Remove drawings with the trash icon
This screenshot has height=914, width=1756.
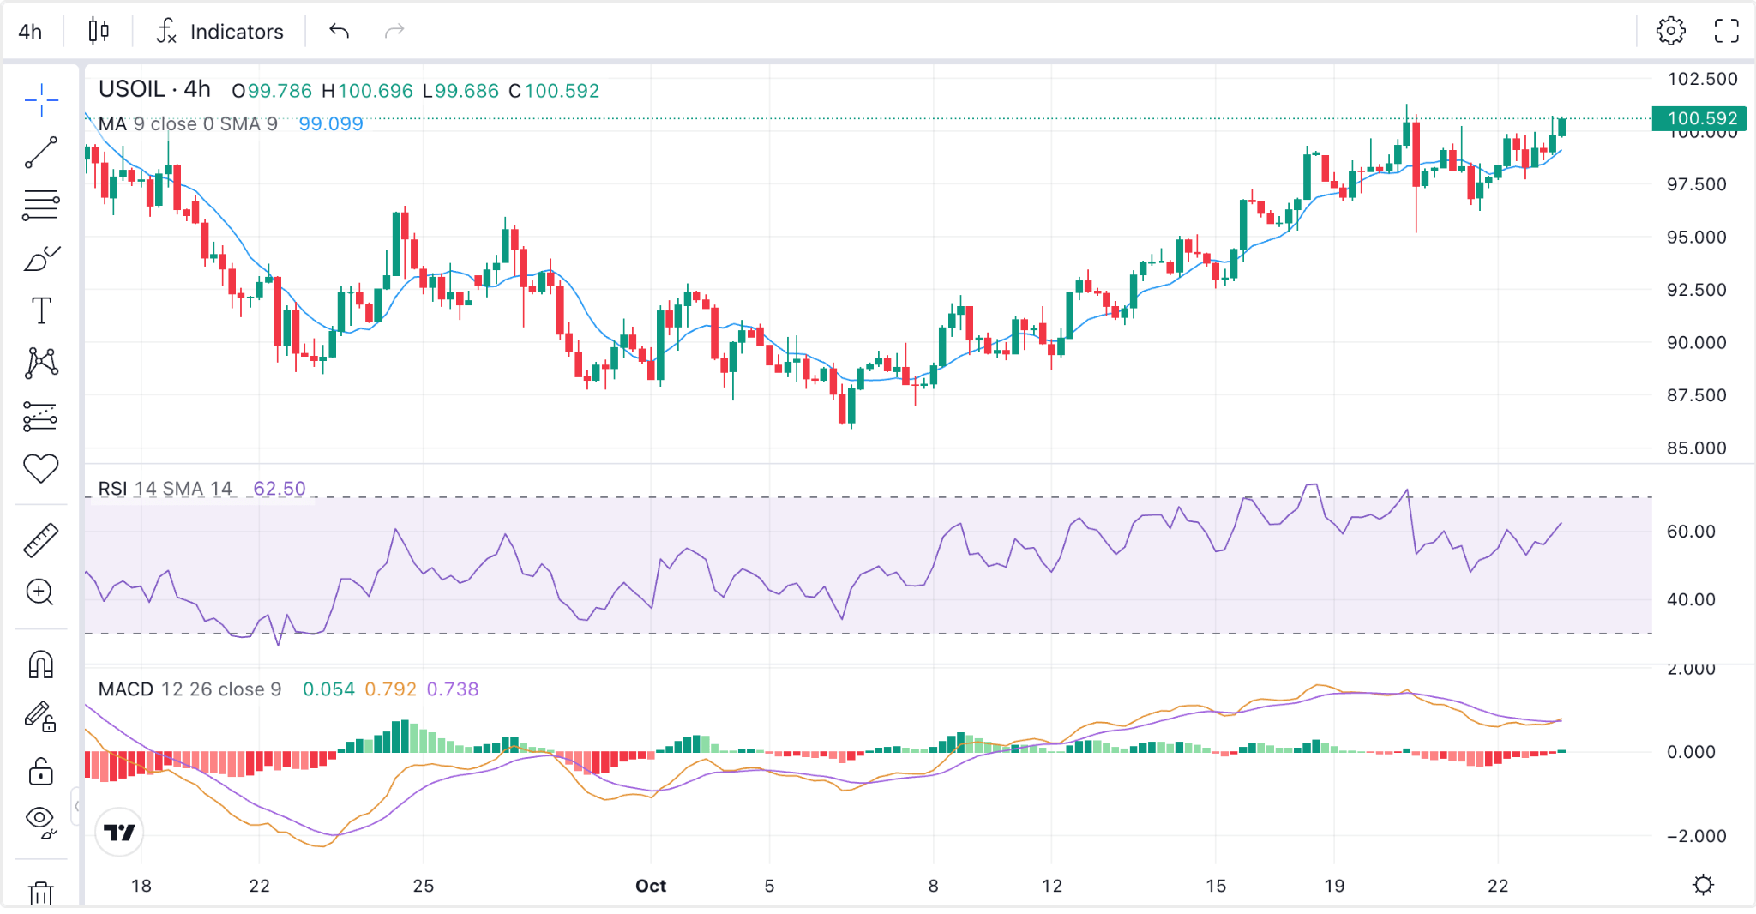coord(40,893)
